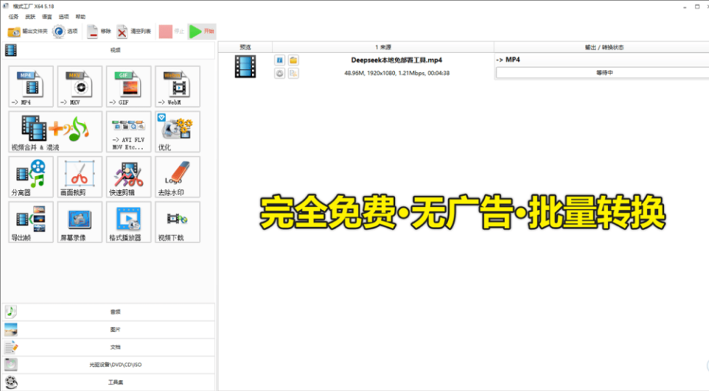Screen dimensions: 709x391
Task: Open the 输出文件夹 output folder
Action: (x=28, y=31)
